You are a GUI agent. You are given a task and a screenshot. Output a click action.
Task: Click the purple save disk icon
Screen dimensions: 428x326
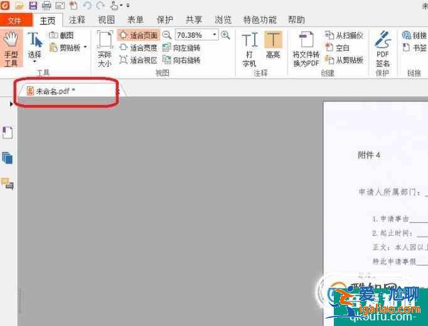[x=33, y=5]
